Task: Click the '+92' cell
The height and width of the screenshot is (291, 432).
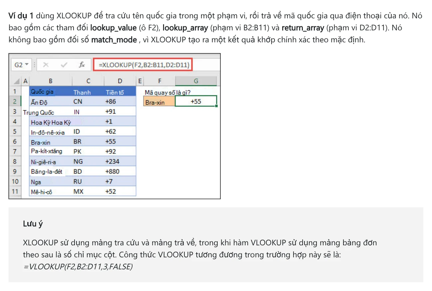Action: tap(120, 151)
